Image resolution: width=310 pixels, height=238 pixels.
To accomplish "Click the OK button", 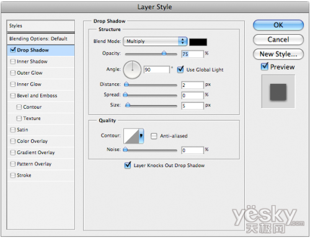I will pyautogui.click(x=278, y=25).
